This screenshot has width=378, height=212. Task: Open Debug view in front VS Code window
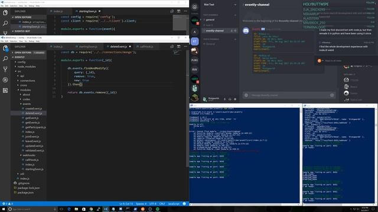point(5,80)
